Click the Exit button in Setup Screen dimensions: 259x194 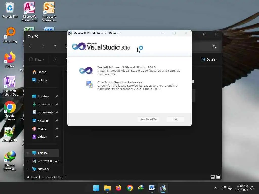(x=175, y=119)
